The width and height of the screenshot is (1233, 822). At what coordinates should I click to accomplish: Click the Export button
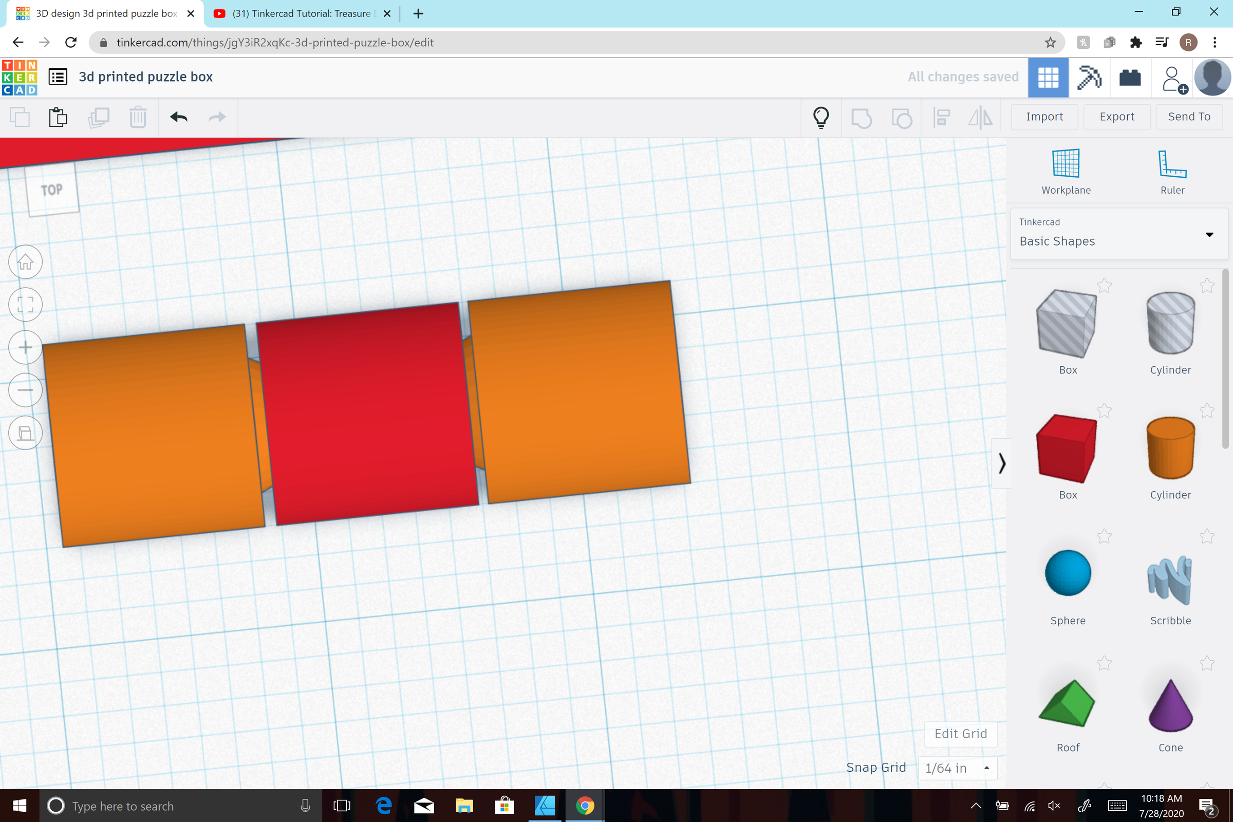1116,117
